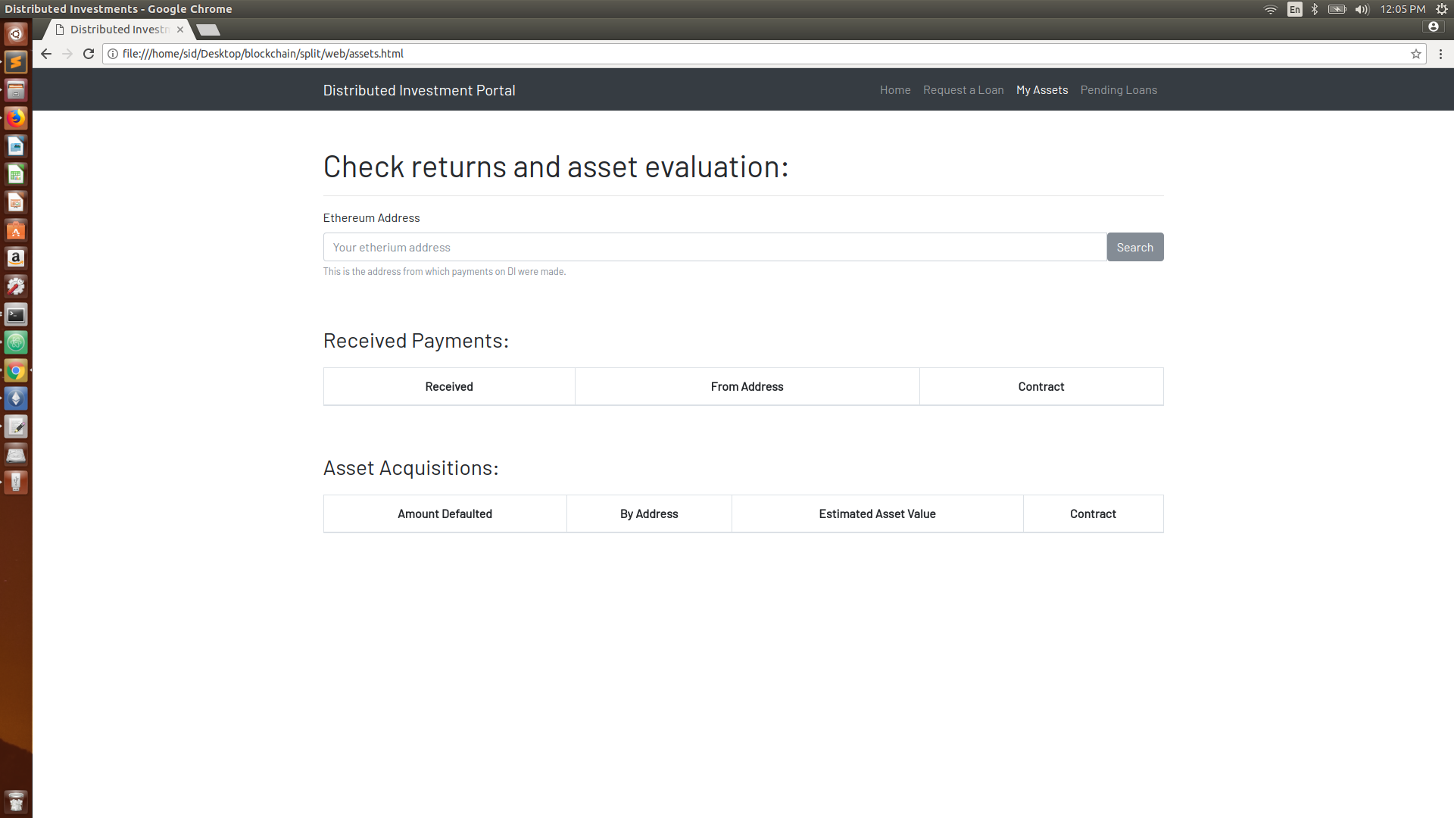Open the Wi-Fi network indicator
Image resolution: width=1454 pixels, height=818 pixels.
coord(1270,9)
